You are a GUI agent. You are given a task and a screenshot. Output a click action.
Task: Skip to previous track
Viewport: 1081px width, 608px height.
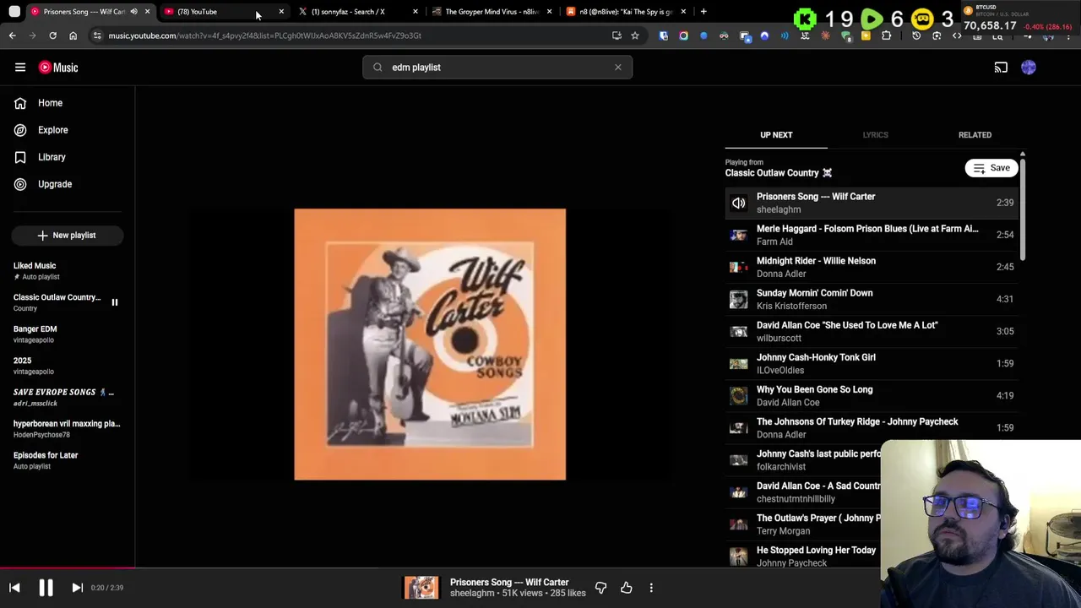(14, 588)
